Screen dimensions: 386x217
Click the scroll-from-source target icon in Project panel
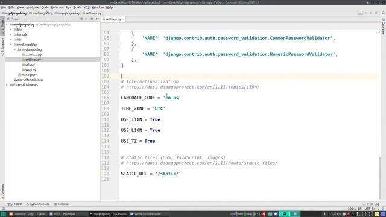[81, 19]
